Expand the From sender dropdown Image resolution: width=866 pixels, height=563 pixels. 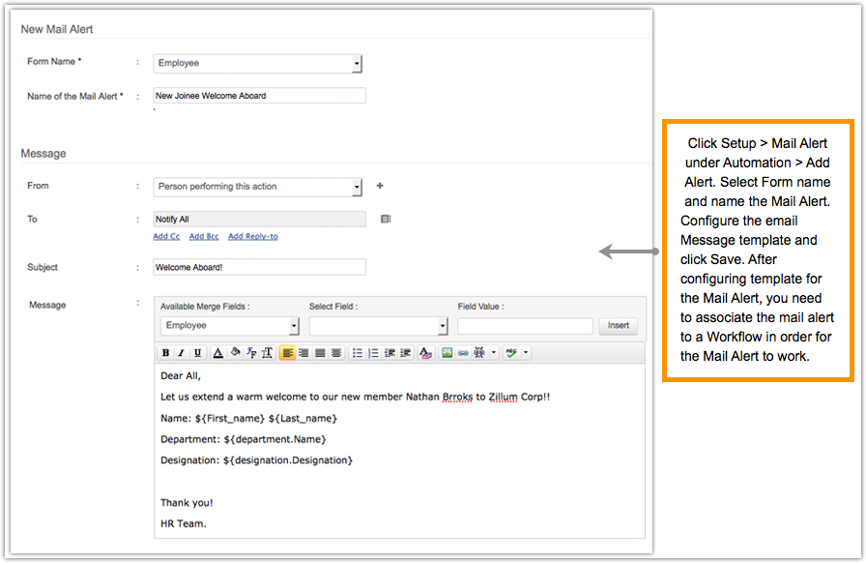point(356,187)
